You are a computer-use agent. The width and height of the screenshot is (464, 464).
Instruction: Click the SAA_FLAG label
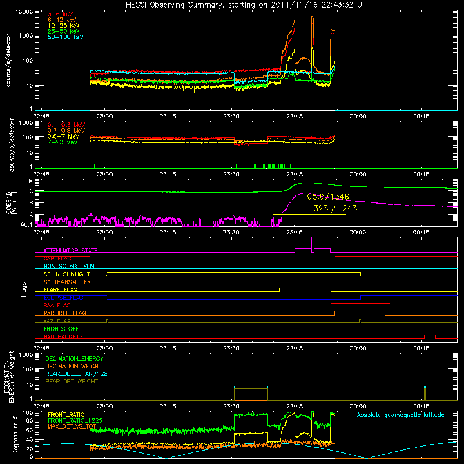pyautogui.click(x=57, y=305)
